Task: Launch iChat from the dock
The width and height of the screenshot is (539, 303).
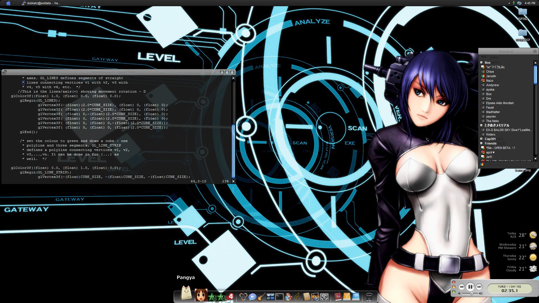Action: click(x=252, y=297)
